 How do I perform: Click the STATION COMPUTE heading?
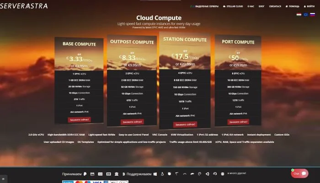tap(185, 40)
